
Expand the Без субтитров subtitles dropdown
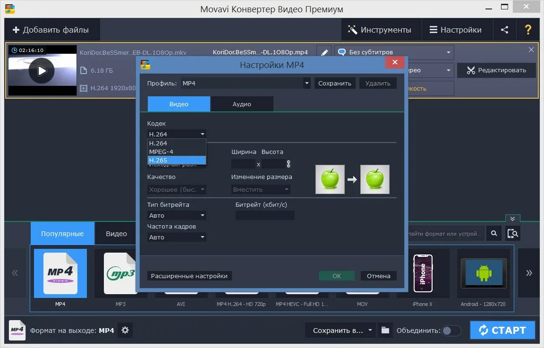point(394,52)
